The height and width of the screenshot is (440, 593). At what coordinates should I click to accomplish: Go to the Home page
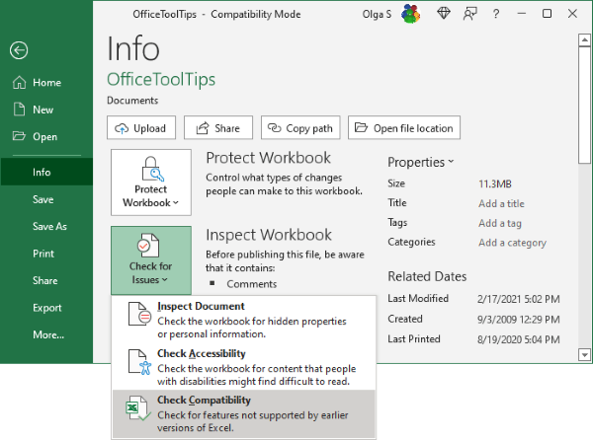click(46, 83)
